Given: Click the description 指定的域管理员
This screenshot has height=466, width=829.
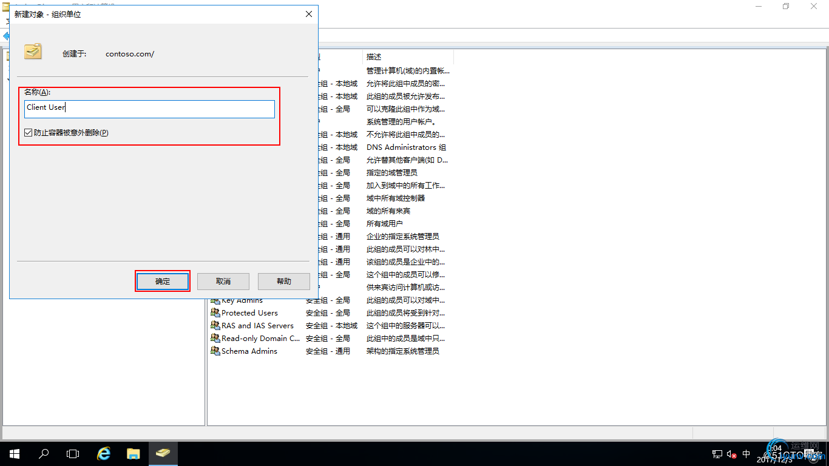Looking at the screenshot, I should pyautogui.click(x=392, y=172).
